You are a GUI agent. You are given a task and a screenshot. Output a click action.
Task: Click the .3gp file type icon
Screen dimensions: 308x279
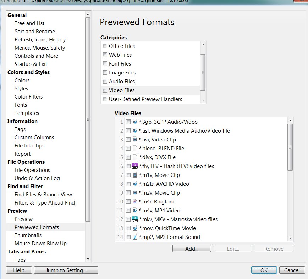(x=135, y=122)
